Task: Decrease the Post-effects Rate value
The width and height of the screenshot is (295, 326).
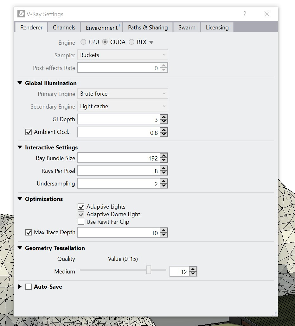Action: (x=164, y=70)
